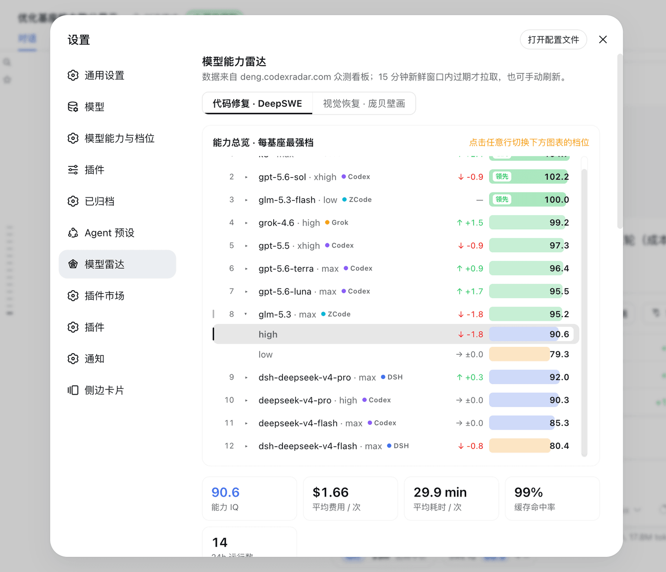This screenshot has height=572, width=666.
Task: Click the 29.9 min 平均耗时 card
Action: coord(452,499)
